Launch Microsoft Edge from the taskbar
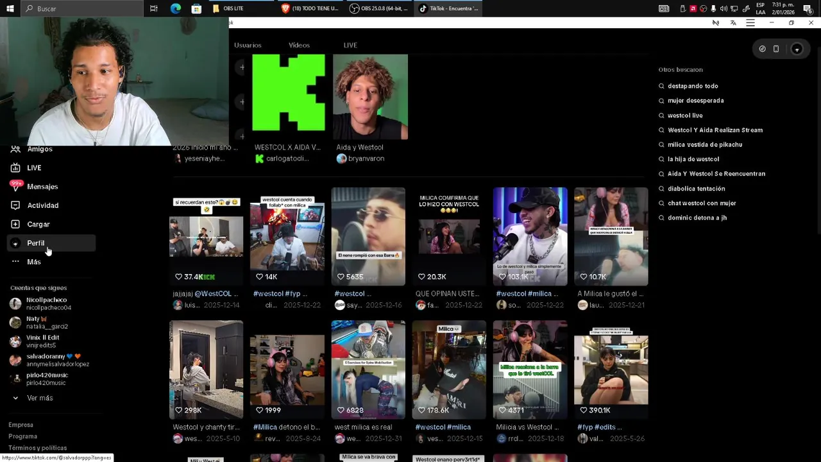Viewport: 821px width, 462px height. click(x=176, y=8)
